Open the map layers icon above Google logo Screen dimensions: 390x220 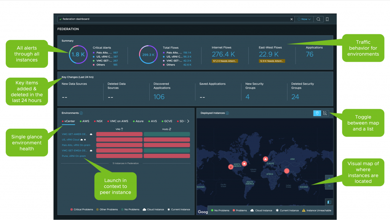(x=329, y=202)
